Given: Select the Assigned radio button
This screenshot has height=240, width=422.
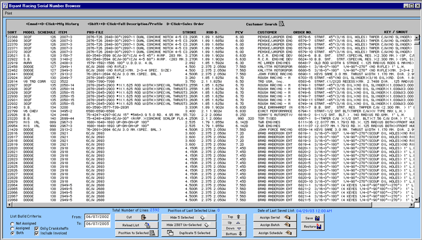Looking at the screenshot, I should coord(13,228).
